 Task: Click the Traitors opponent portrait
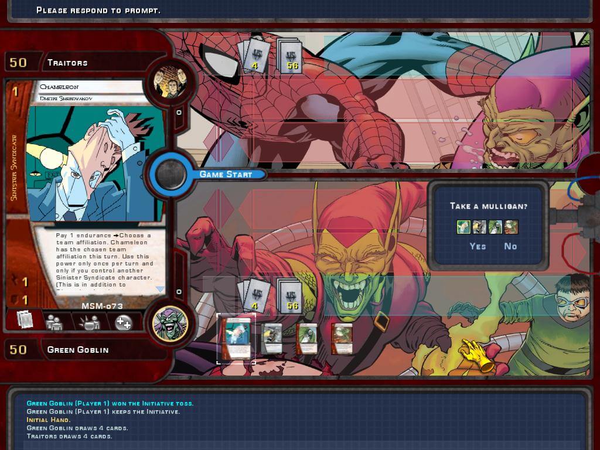pyautogui.click(x=171, y=82)
